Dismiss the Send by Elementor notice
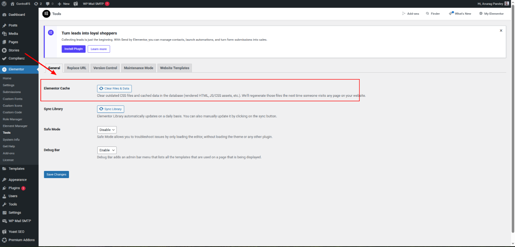Screen dimensions: 515x247 (501, 30)
